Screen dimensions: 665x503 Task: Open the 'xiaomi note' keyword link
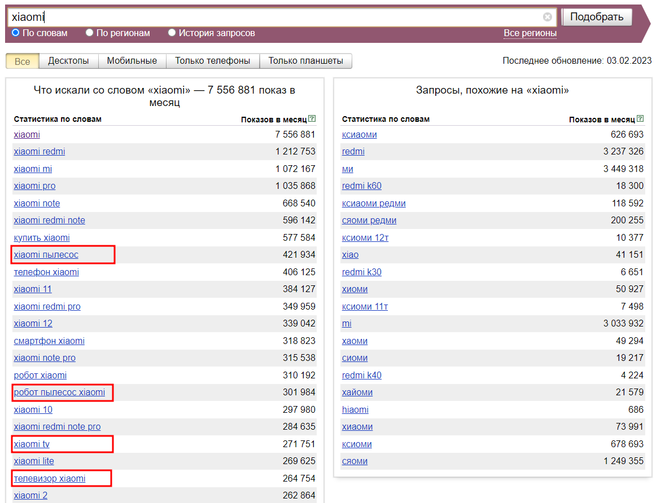(37, 204)
